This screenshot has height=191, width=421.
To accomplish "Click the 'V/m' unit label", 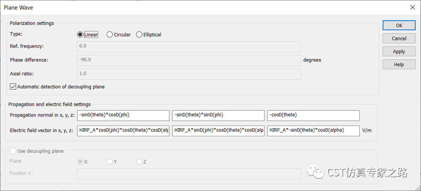I will [x=367, y=131].
